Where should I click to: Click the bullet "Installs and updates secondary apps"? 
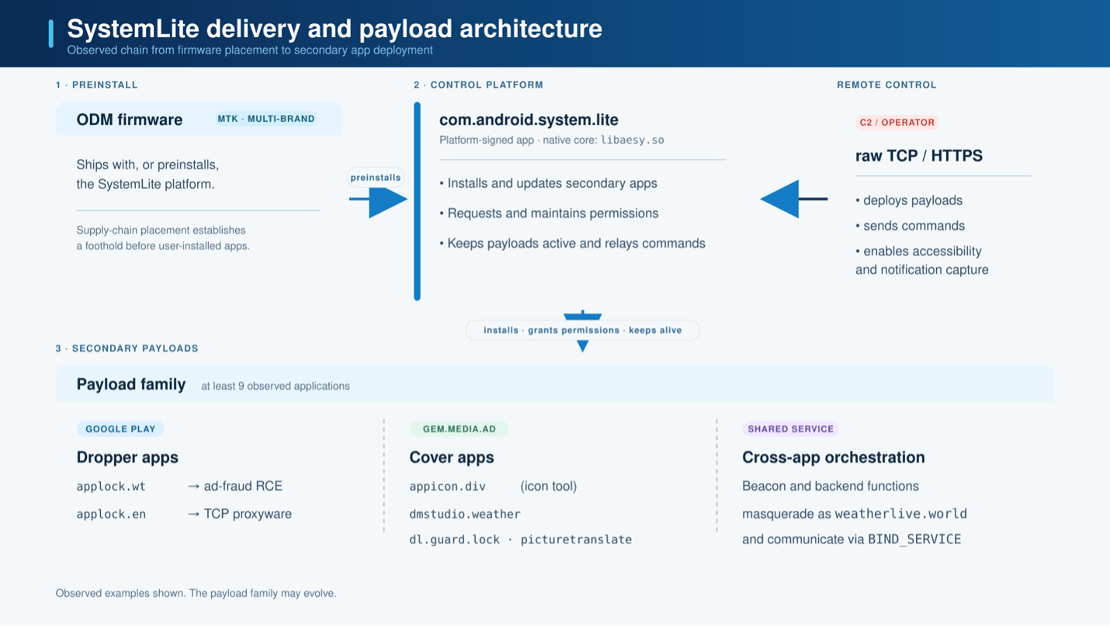(x=548, y=183)
